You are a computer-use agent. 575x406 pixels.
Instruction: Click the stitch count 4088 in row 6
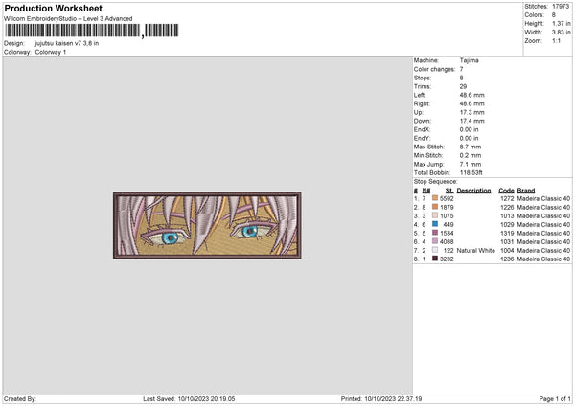point(447,242)
